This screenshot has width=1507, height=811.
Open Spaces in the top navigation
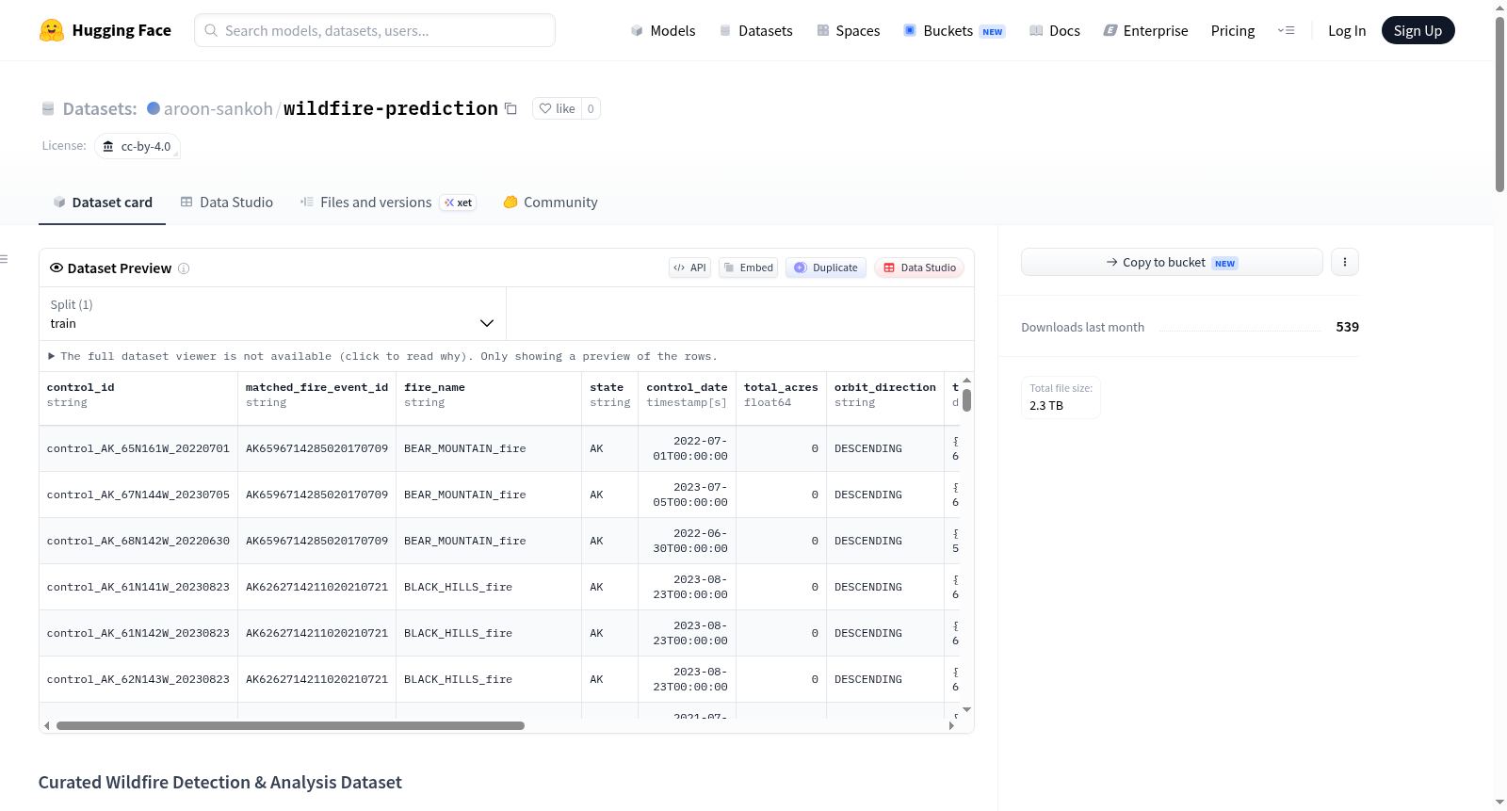(848, 30)
